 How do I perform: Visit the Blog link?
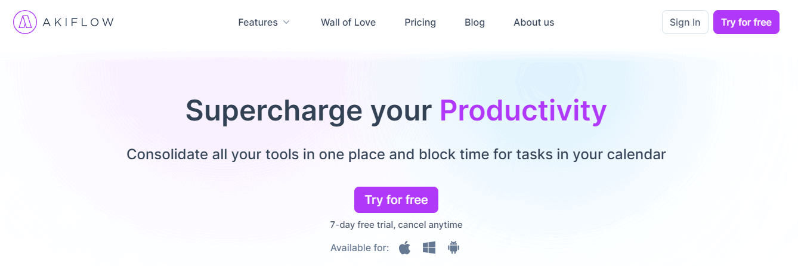point(475,22)
